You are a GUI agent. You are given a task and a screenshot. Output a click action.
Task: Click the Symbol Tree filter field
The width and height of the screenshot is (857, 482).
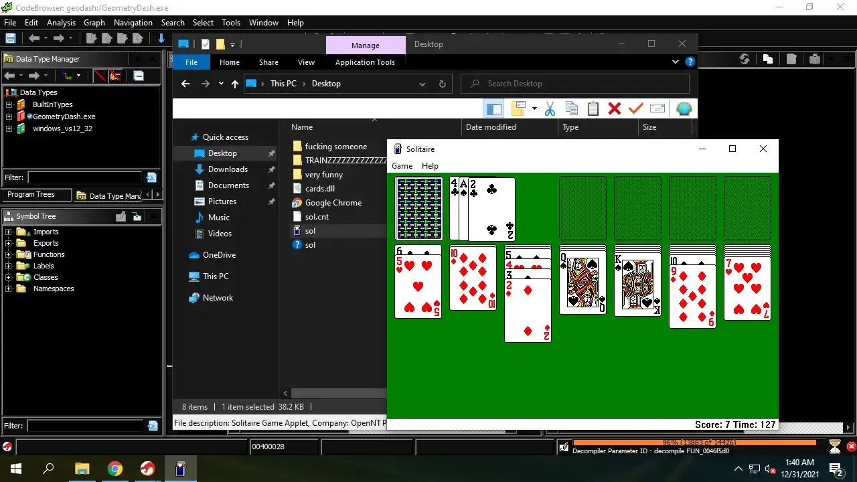click(x=85, y=426)
